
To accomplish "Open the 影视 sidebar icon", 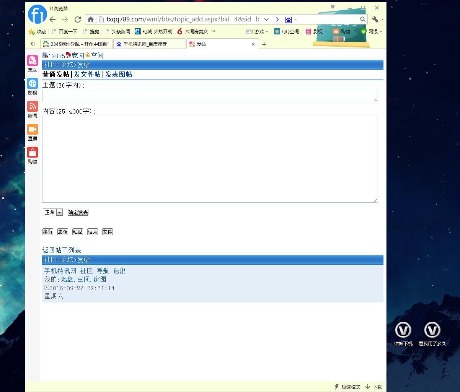I will pyautogui.click(x=33, y=84).
